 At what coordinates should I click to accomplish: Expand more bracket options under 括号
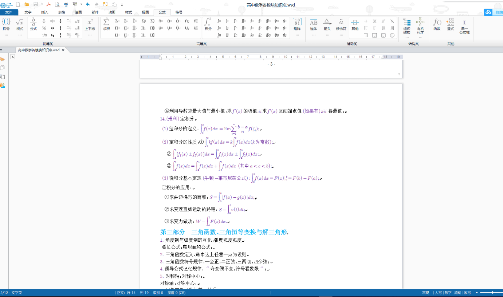pos(6,35)
